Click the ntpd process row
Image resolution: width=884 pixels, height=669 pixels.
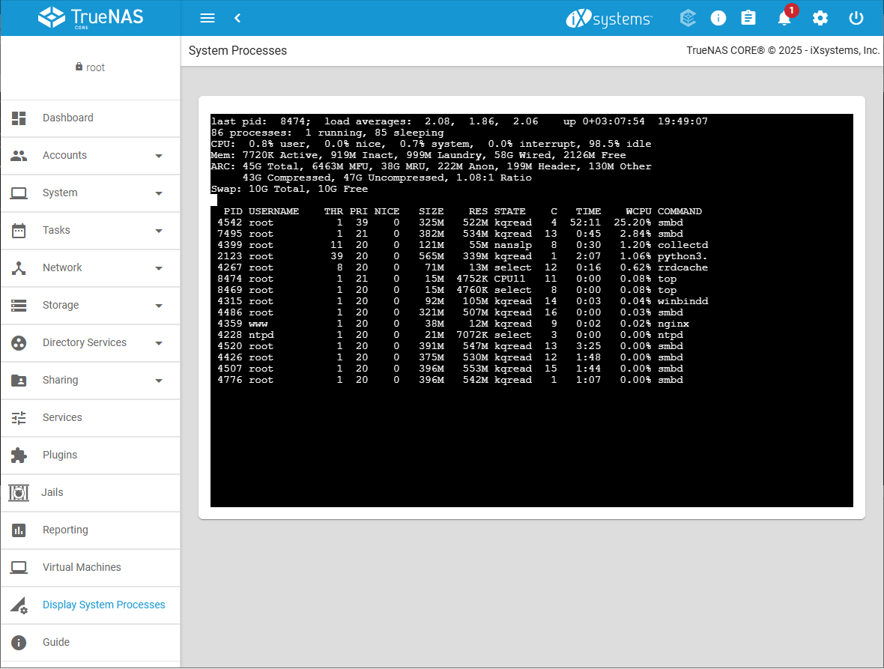(450, 336)
